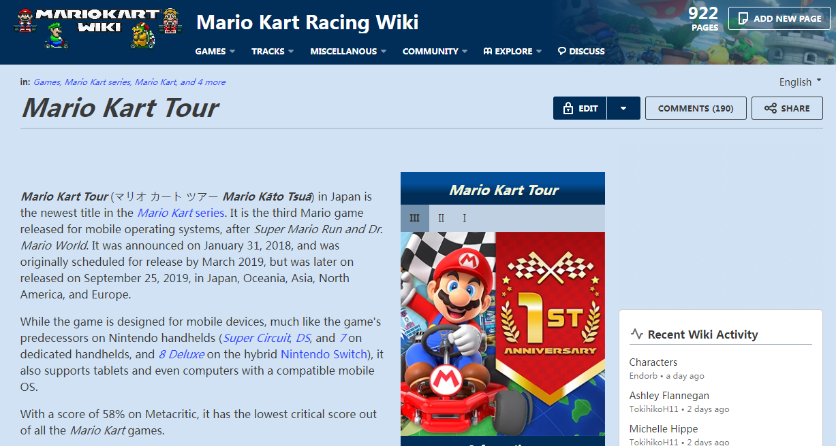The image size is (836, 446).
Task: Open the Tracks dropdown menu
Action: click(273, 51)
